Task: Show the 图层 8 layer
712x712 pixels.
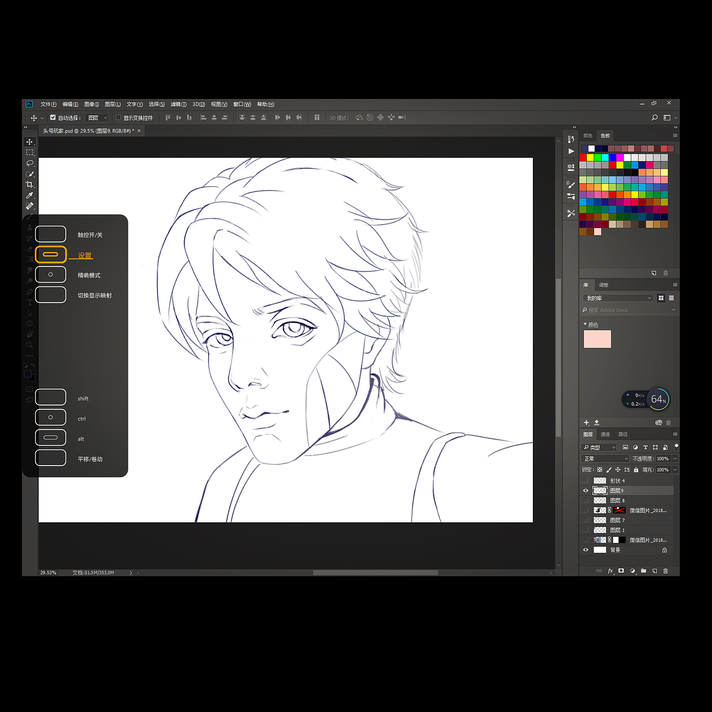Action: pyautogui.click(x=586, y=501)
